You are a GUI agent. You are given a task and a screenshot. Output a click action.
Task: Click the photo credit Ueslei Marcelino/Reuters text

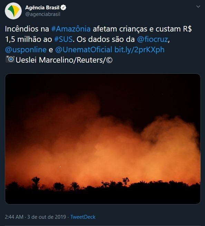(x=64, y=60)
